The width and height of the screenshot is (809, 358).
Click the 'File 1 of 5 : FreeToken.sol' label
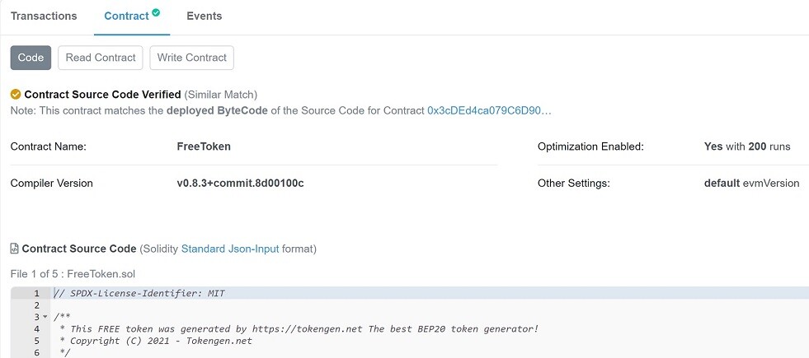73,274
